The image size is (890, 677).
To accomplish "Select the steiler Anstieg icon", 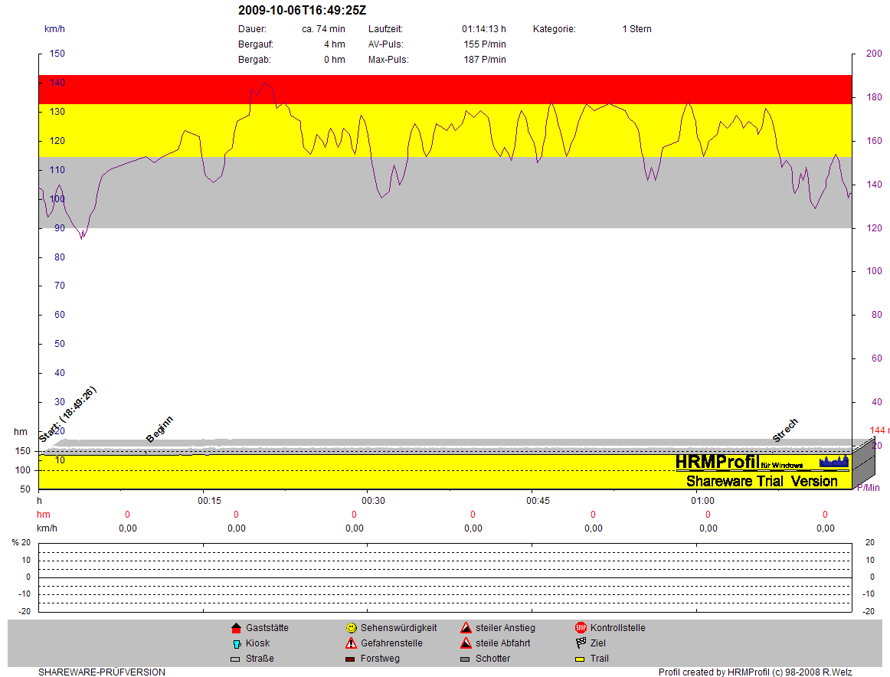I will (466, 628).
